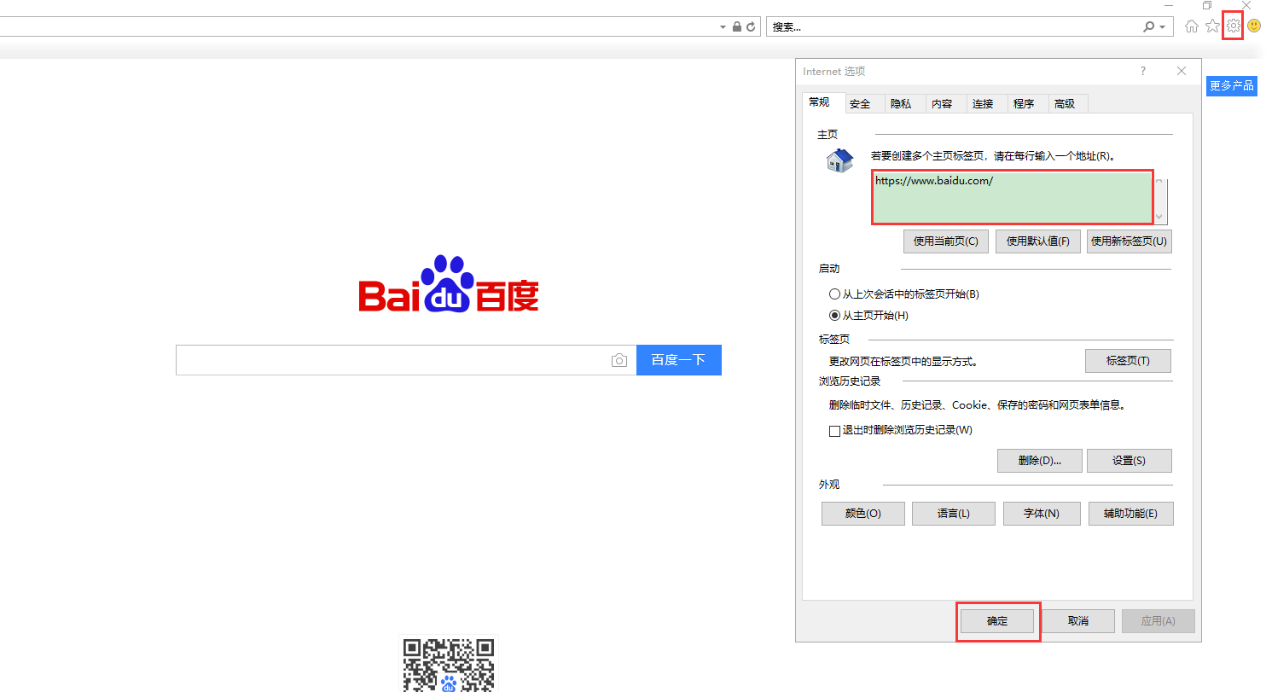Open Favorites star icon
The image size is (1266, 692).
pyautogui.click(x=1212, y=26)
